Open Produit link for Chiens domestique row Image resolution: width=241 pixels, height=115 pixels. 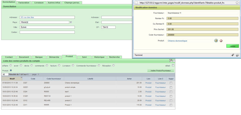(148, 83)
